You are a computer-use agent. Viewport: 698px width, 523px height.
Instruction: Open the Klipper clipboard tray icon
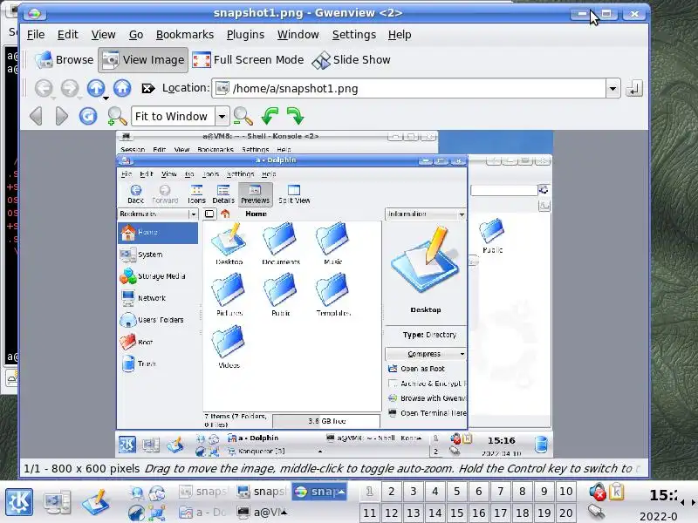tap(617, 492)
